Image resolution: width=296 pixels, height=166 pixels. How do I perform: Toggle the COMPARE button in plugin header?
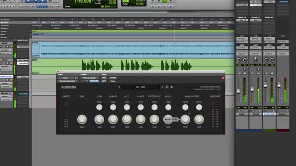pos(94,81)
